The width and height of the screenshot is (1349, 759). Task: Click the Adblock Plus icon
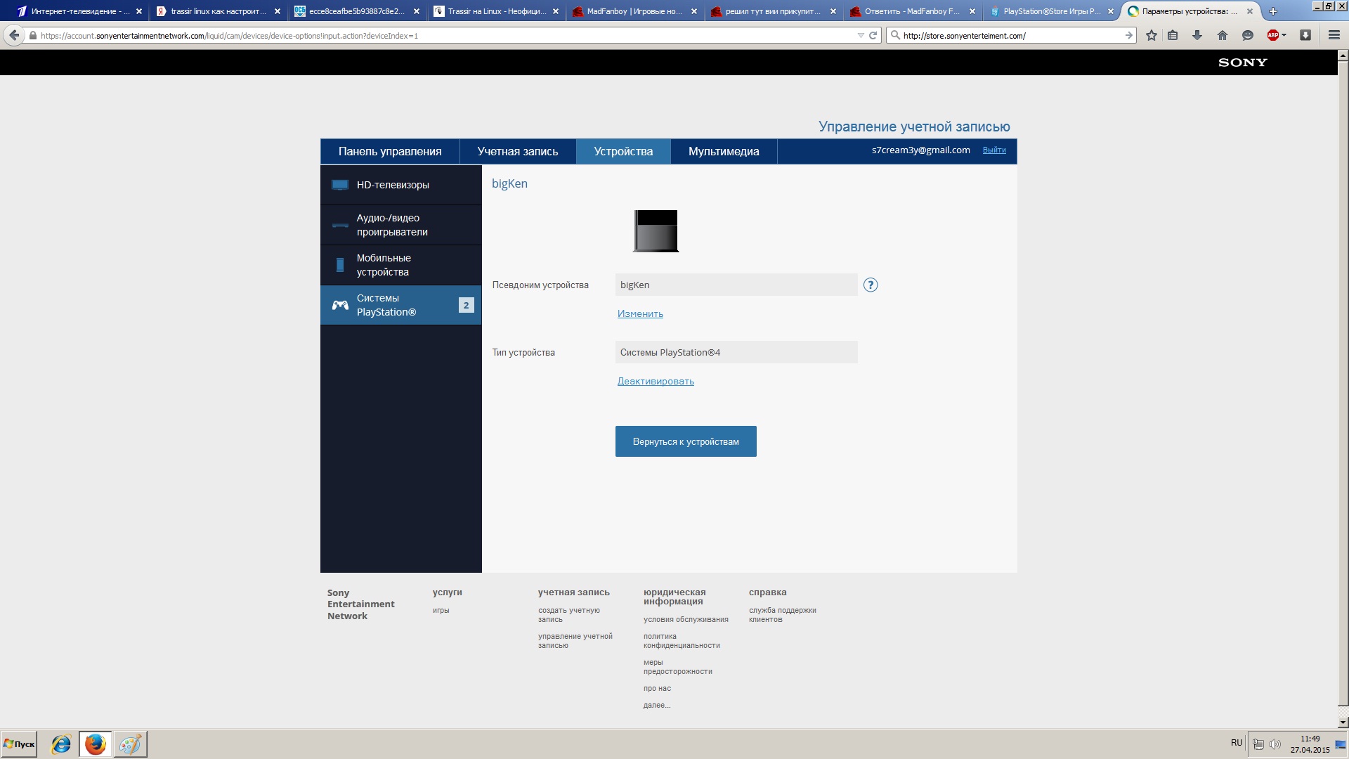[x=1272, y=35]
